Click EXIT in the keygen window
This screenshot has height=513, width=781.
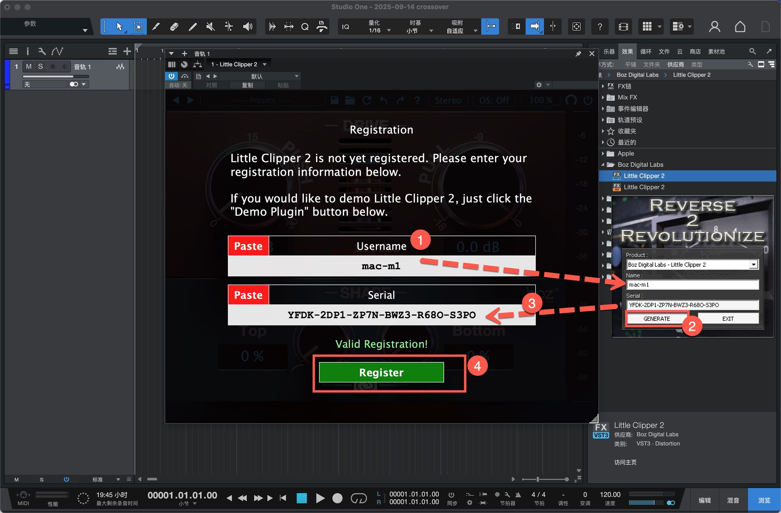point(728,319)
